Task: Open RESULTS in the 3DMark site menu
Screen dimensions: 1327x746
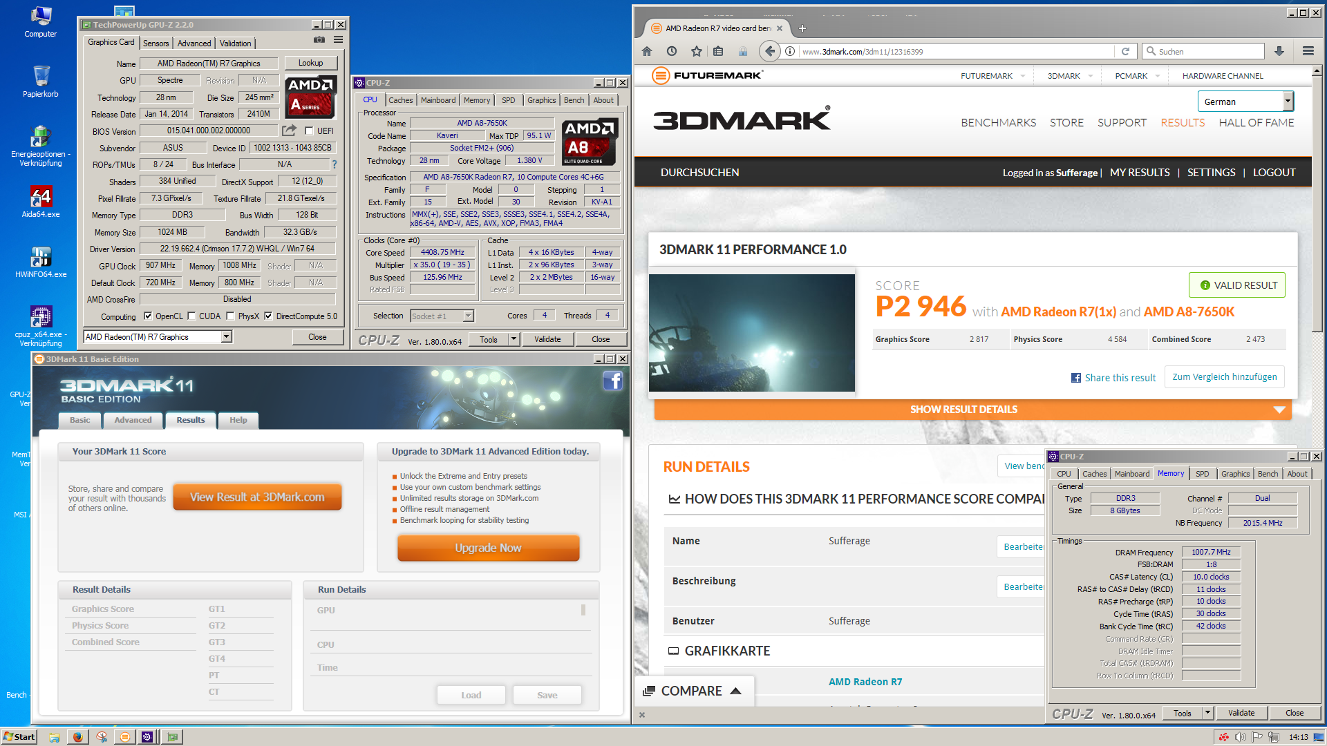Action: point(1183,122)
